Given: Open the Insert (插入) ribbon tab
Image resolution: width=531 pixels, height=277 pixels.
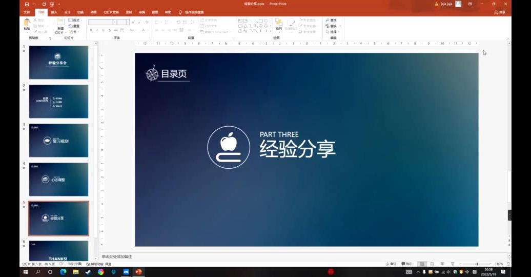Looking at the screenshot, I should tap(54, 12).
